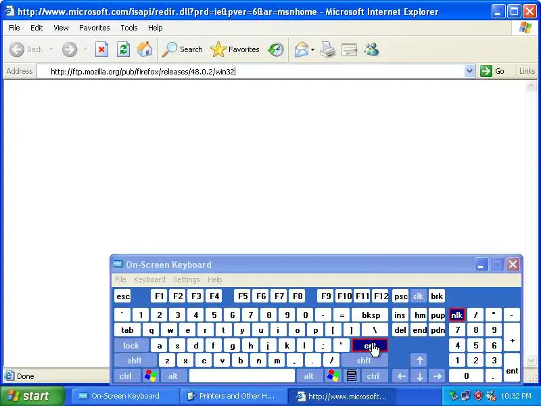Click the space bar on On-Screen Keyboard

point(242,376)
